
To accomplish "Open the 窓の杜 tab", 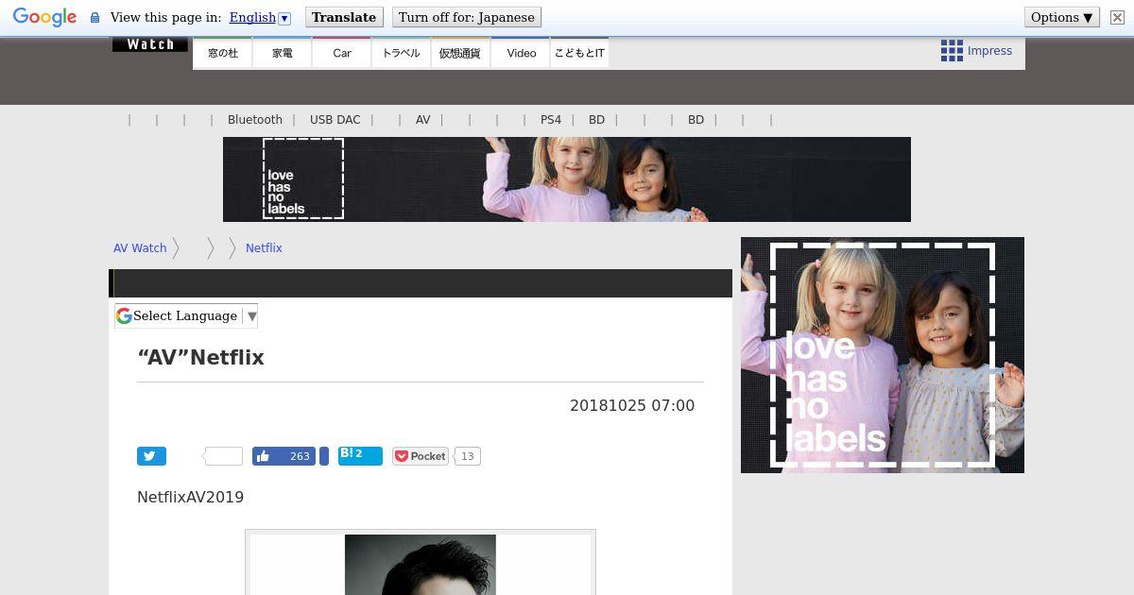I will click(x=223, y=53).
